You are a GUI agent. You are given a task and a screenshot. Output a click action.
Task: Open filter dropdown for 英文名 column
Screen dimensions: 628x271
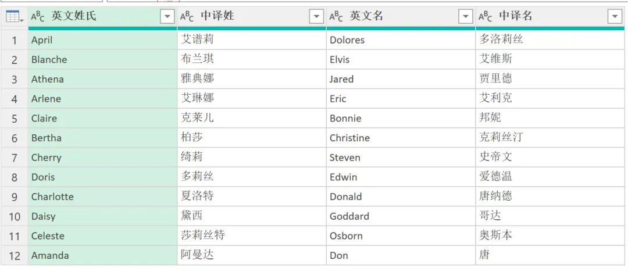(x=466, y=16)
